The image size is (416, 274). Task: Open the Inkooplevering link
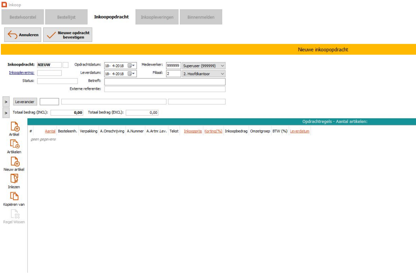pyautogui.click(x=22, y=73)
